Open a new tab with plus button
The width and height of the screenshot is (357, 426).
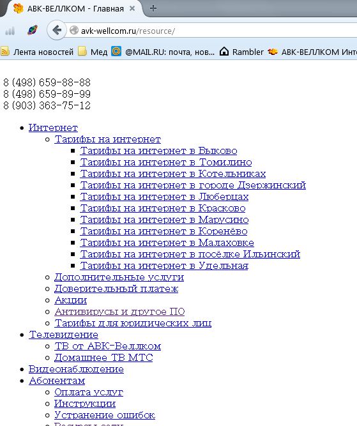[153, 8]
